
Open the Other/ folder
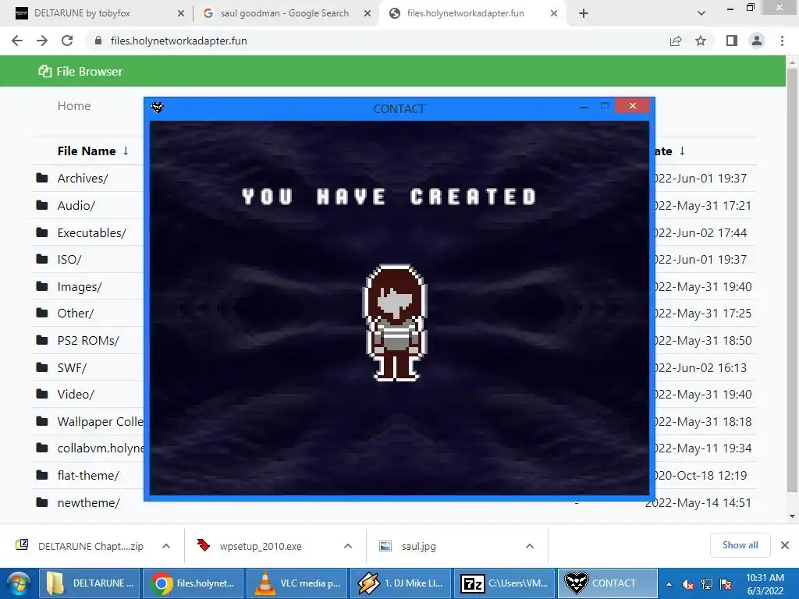76,314
